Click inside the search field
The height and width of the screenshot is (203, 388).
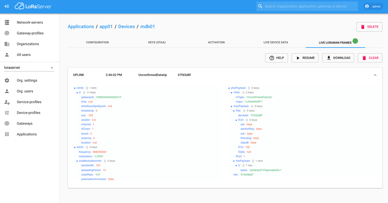307,6
